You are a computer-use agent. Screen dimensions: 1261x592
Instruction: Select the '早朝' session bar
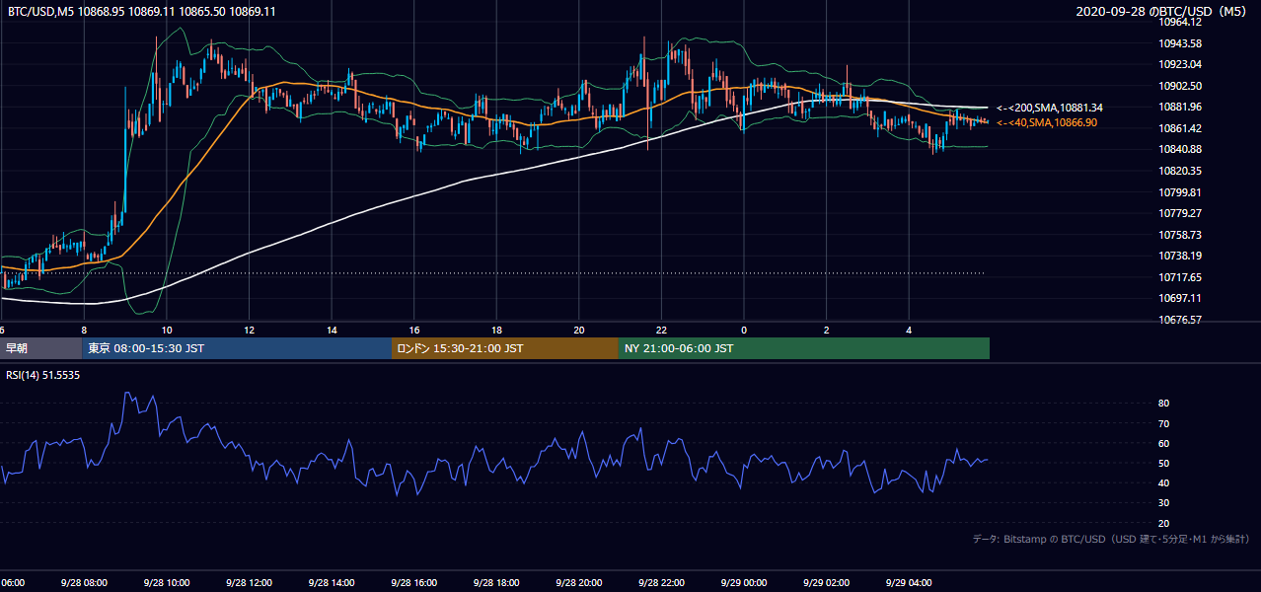click(x=40, y=348)
